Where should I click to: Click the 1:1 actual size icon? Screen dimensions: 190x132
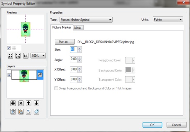point(26,56)
